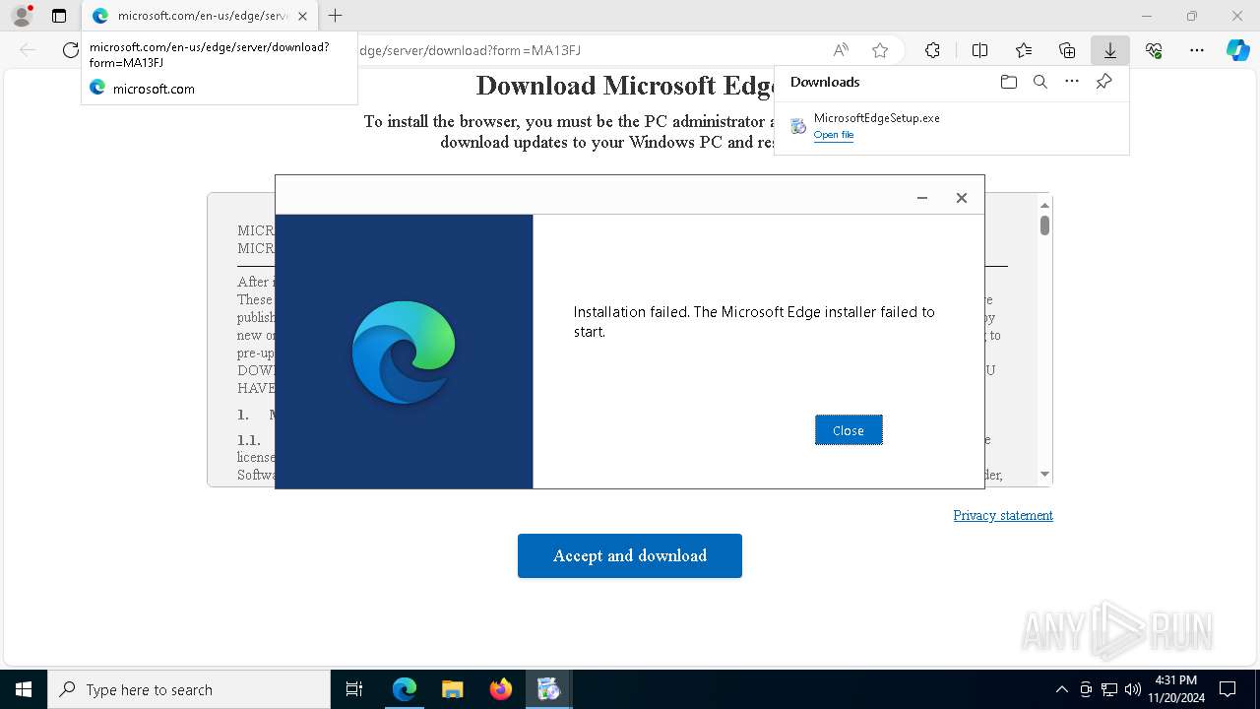Open Browser essentials heart icon

(1154, 50)
